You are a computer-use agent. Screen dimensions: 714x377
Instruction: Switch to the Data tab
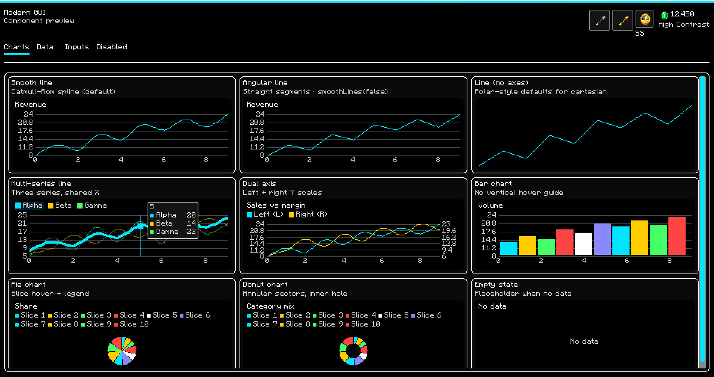45,47
